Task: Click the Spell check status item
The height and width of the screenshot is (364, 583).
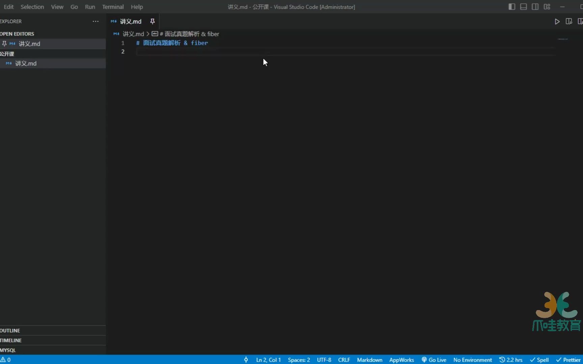Action: (539, 360)
